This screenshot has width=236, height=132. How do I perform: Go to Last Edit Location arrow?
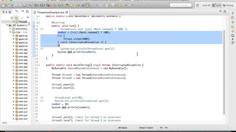click(119, 5)
